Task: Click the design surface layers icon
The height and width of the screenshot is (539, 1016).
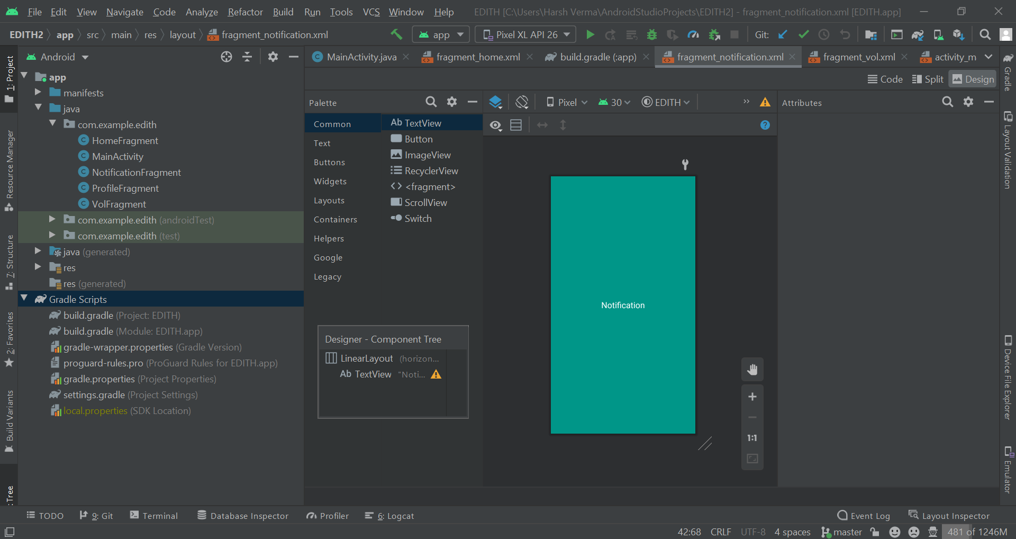Action: click(x=495, y=102)
